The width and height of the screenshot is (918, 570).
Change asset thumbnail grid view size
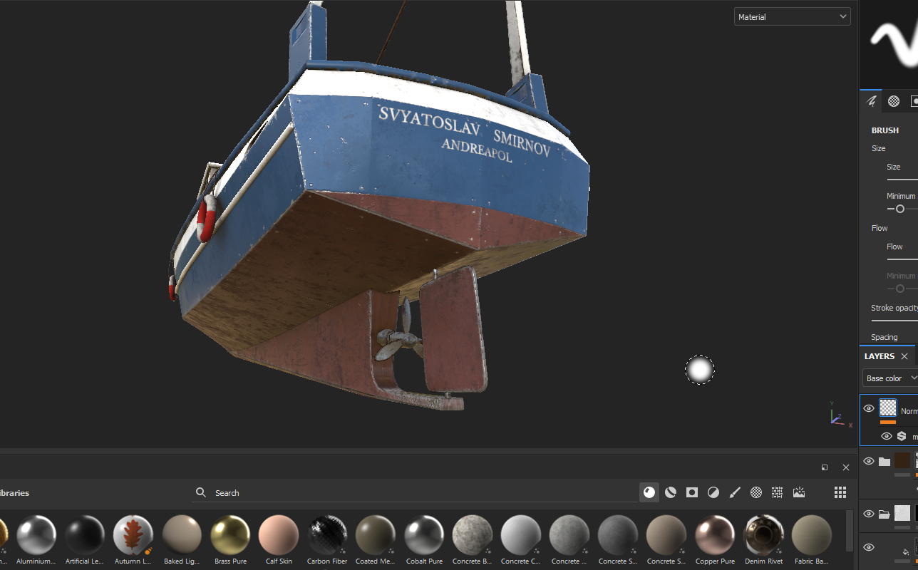pyautogui.click(x=840, y=492)
